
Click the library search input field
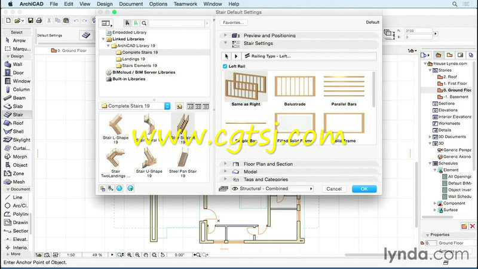177,23
